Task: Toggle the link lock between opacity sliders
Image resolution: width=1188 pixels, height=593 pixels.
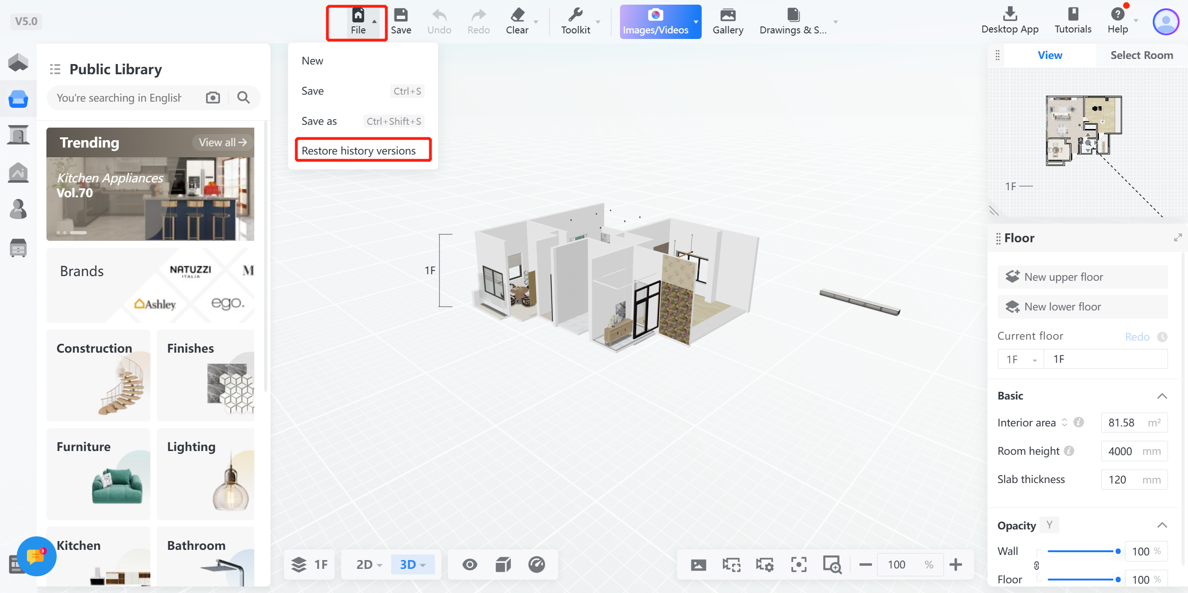Action: tap(1036, 566)
